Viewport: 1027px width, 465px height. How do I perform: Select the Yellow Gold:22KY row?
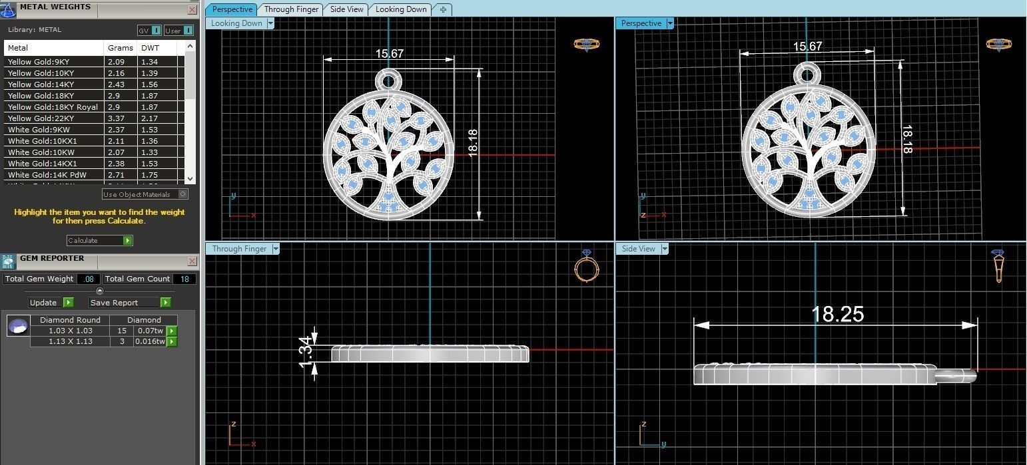point(94,118)
